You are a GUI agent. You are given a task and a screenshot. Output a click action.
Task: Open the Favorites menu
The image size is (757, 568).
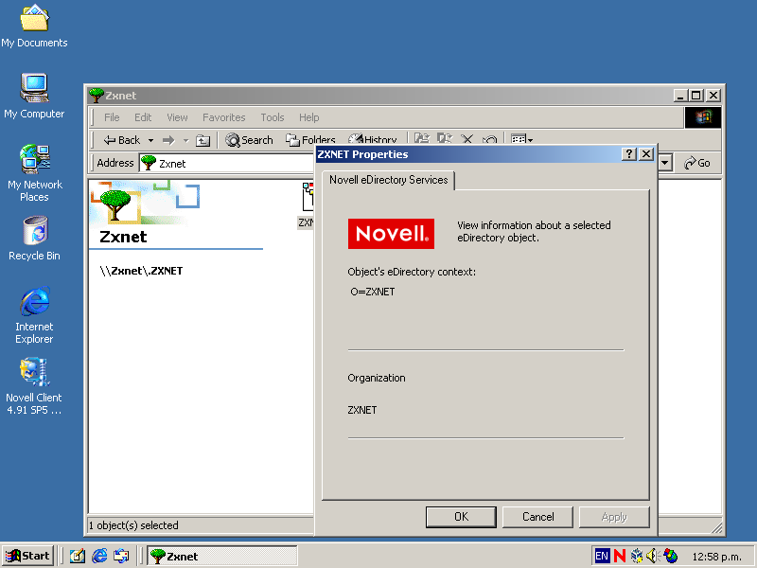click(223, 117)
